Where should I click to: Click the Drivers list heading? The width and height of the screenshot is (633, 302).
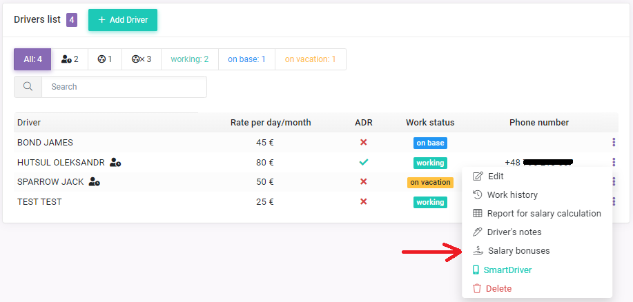37,19
